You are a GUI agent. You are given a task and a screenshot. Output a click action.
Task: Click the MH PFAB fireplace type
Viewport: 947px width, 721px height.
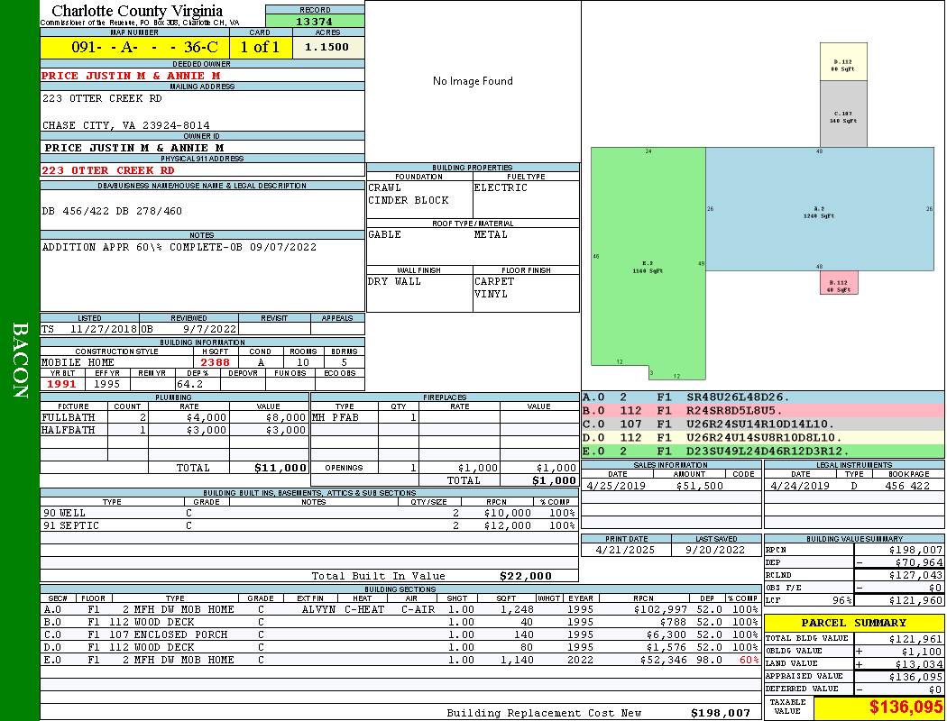click(x=336, y=417)
